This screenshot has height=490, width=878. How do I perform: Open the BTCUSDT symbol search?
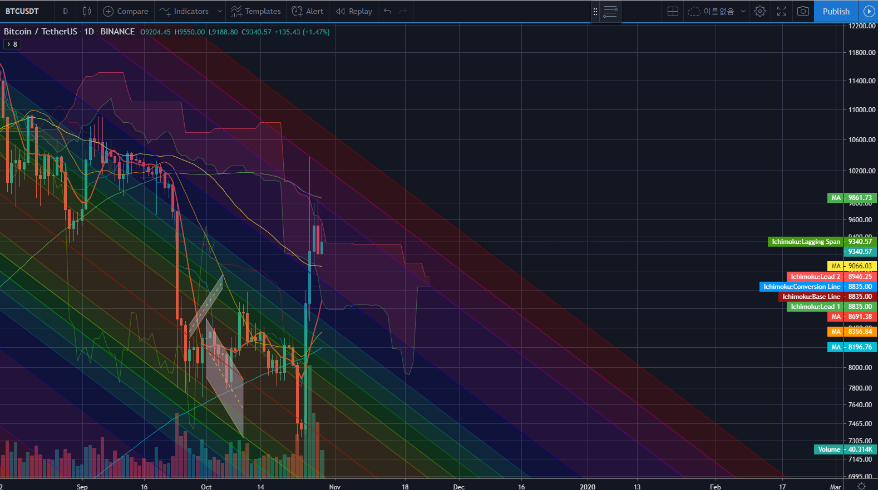pos(22,11)
